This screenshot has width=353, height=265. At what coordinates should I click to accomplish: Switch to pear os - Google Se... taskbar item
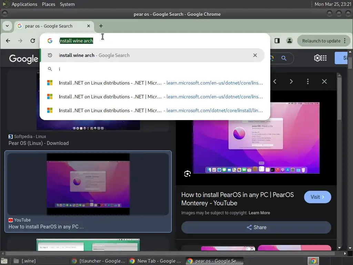[214, 261]
